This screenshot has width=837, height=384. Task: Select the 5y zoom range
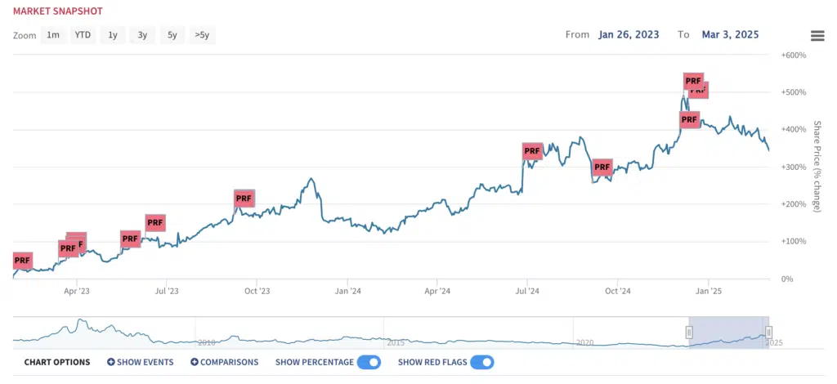tap(172, 35)
